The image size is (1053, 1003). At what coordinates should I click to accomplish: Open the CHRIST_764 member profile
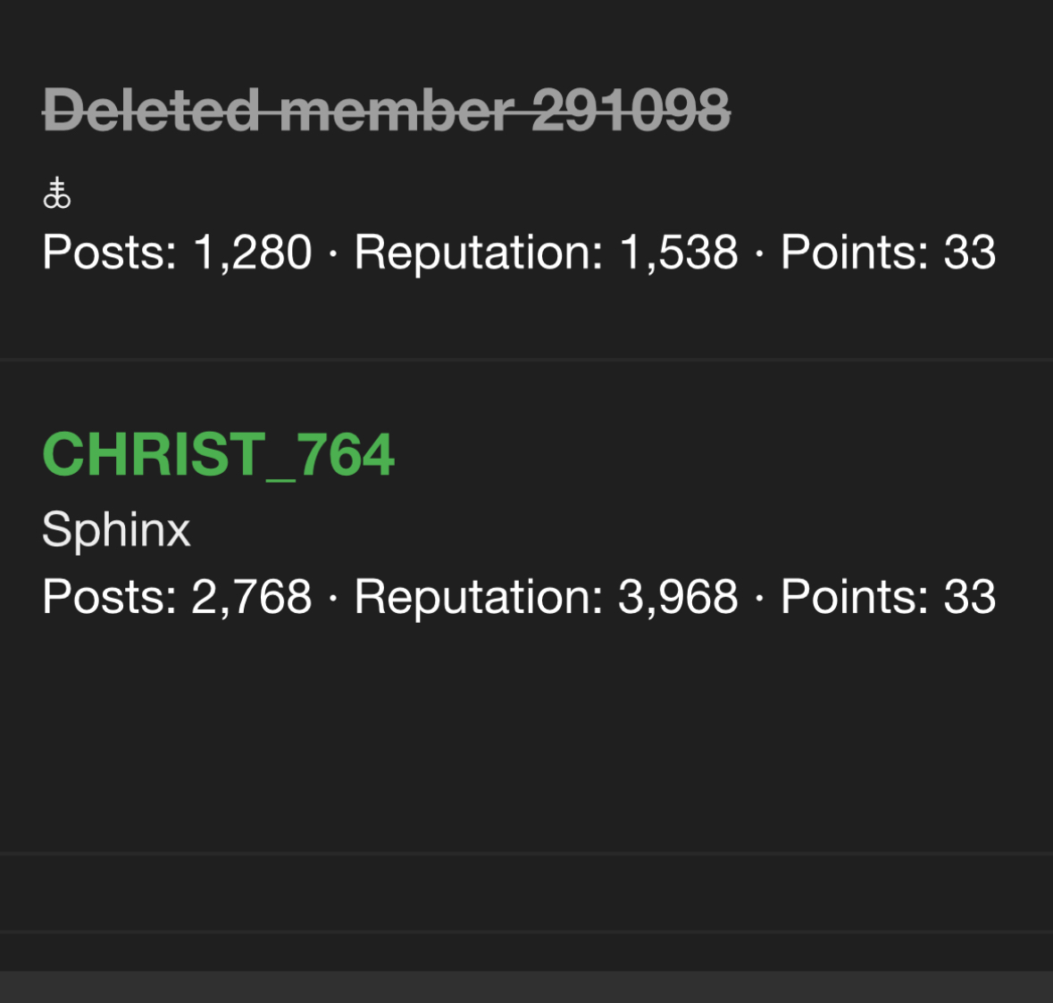(x=218, y=455)
